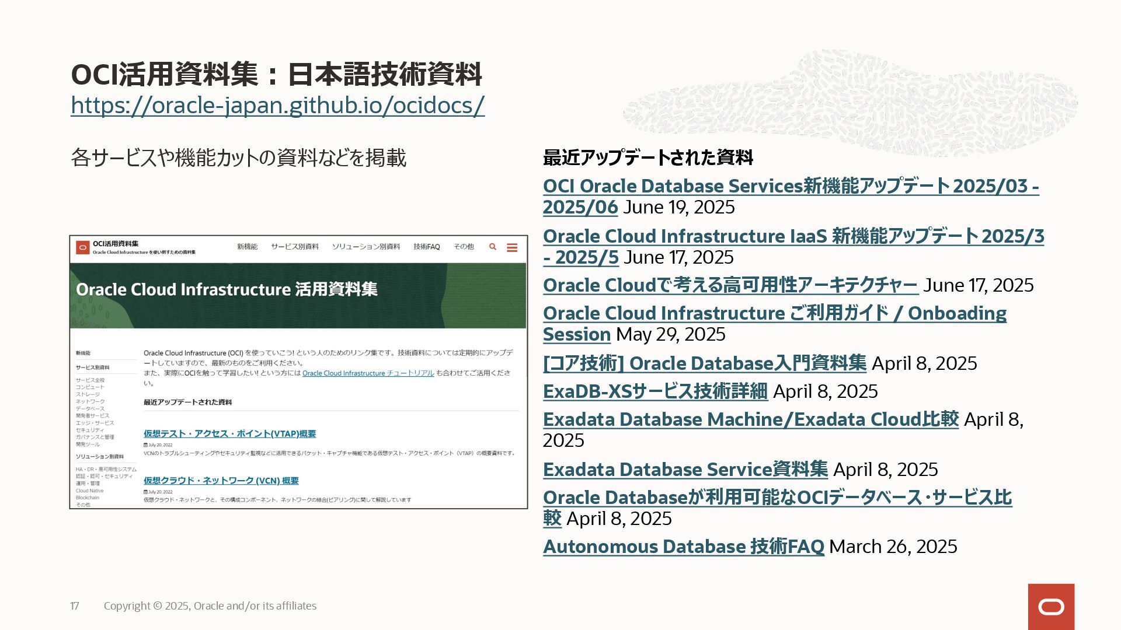Open Oracle Cloudで考える高可用性アーキテクチャー link
The height and width of the screenshot is (630, 1121).
pos(730,285)
